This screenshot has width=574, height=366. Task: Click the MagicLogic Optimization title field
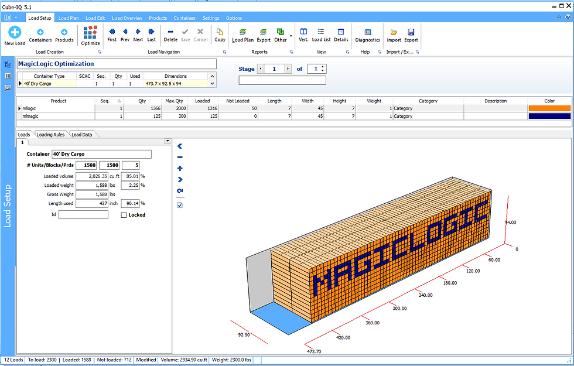117,64
